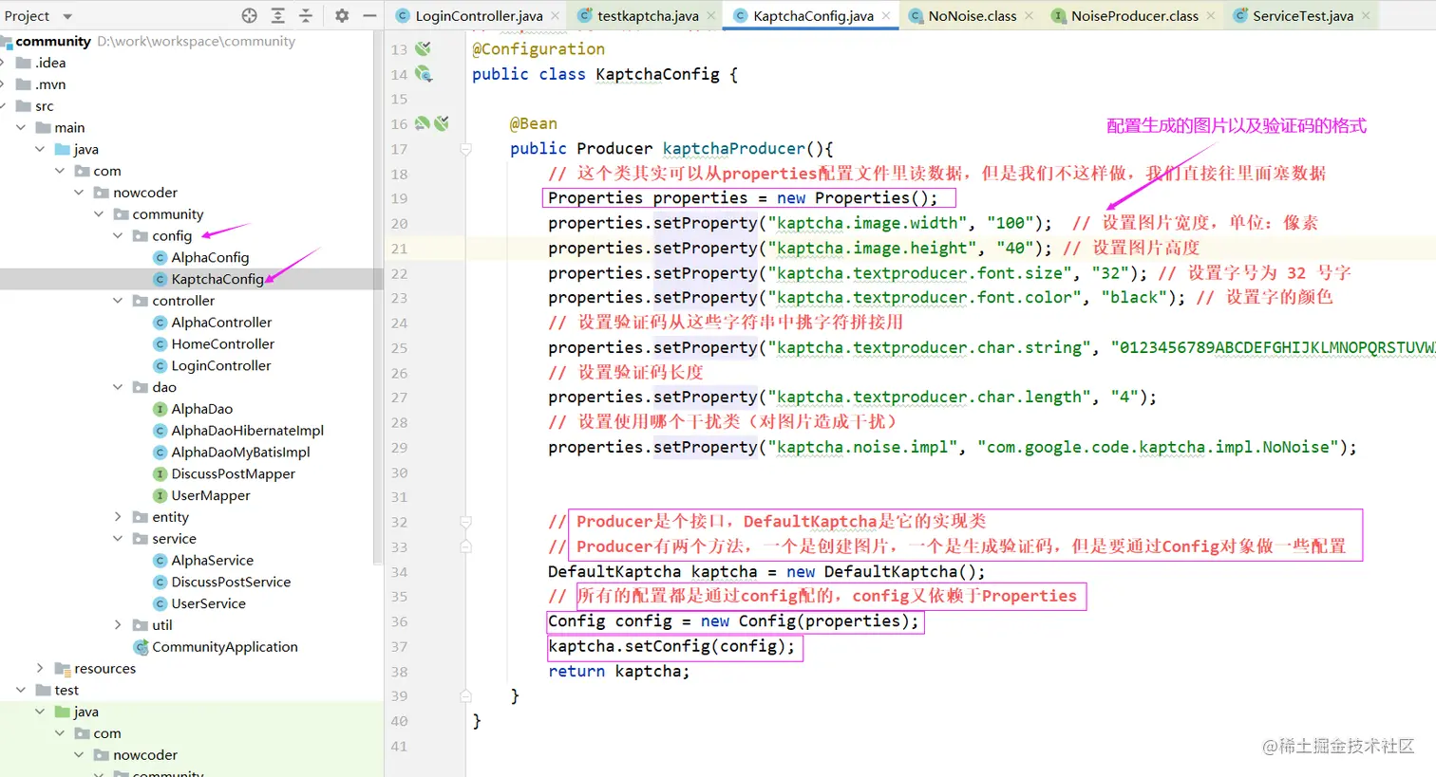
Task: Click the UserMapper interface icon
Action: click(161, 495)
